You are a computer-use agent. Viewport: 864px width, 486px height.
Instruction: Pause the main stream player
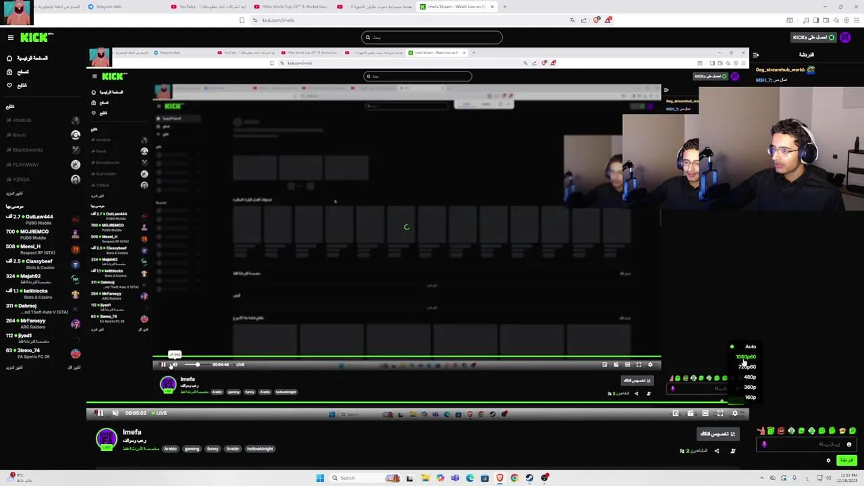tap(99, 413)
